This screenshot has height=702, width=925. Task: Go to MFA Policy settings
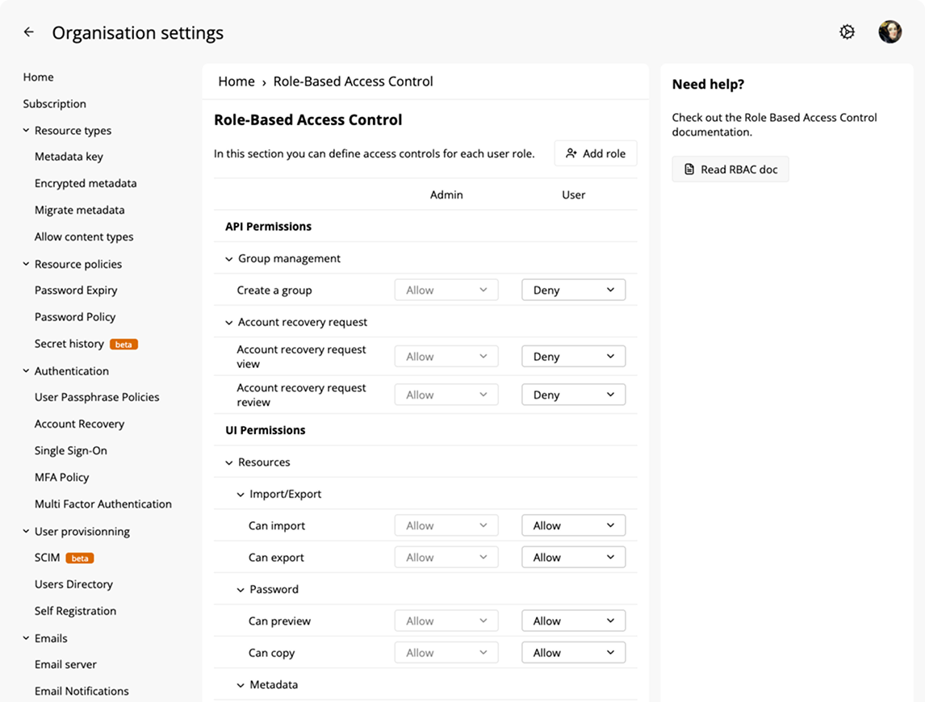tap(62, 477)
